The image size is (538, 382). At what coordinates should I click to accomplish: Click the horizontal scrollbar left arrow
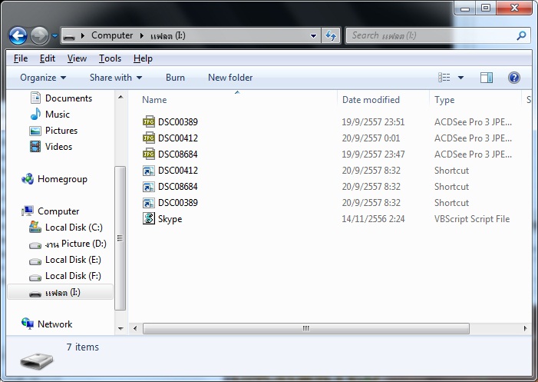pos(135,328)
